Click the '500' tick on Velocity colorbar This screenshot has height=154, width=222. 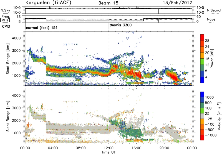[208, 103]
